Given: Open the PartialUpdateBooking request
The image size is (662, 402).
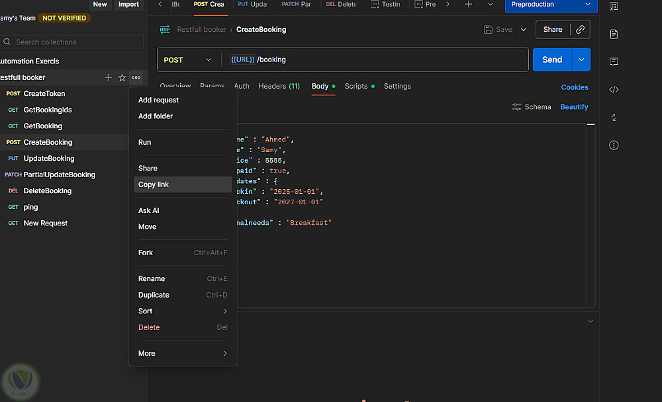Looking at the screenshot, I should click(59, 175).
